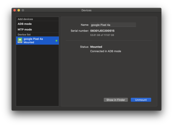Click the green connection status dot

click(x=57, y=41)
